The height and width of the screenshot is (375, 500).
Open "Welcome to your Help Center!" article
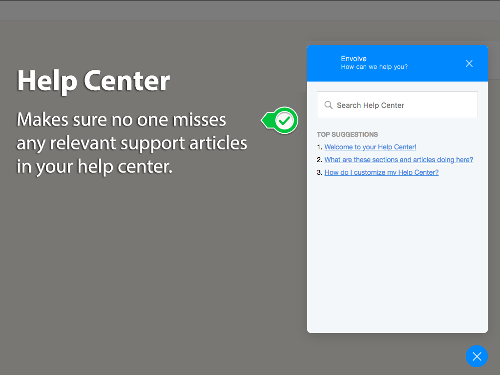pyautogui.click(x=370, y=147)
